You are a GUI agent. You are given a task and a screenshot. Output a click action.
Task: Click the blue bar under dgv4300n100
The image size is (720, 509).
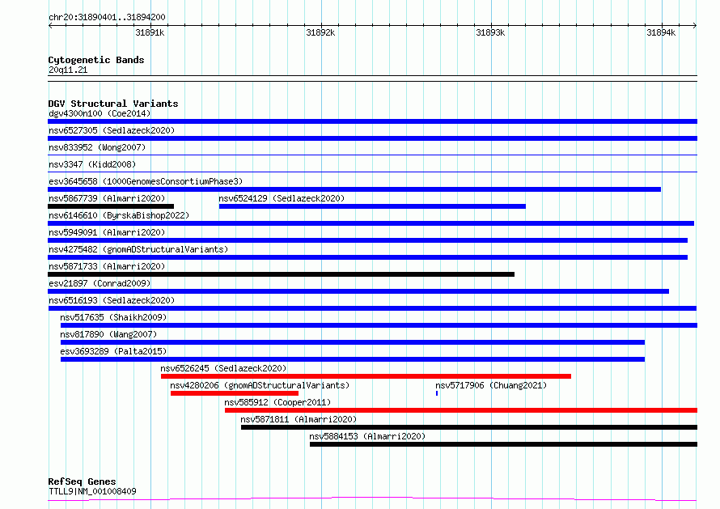pos(372,121)
